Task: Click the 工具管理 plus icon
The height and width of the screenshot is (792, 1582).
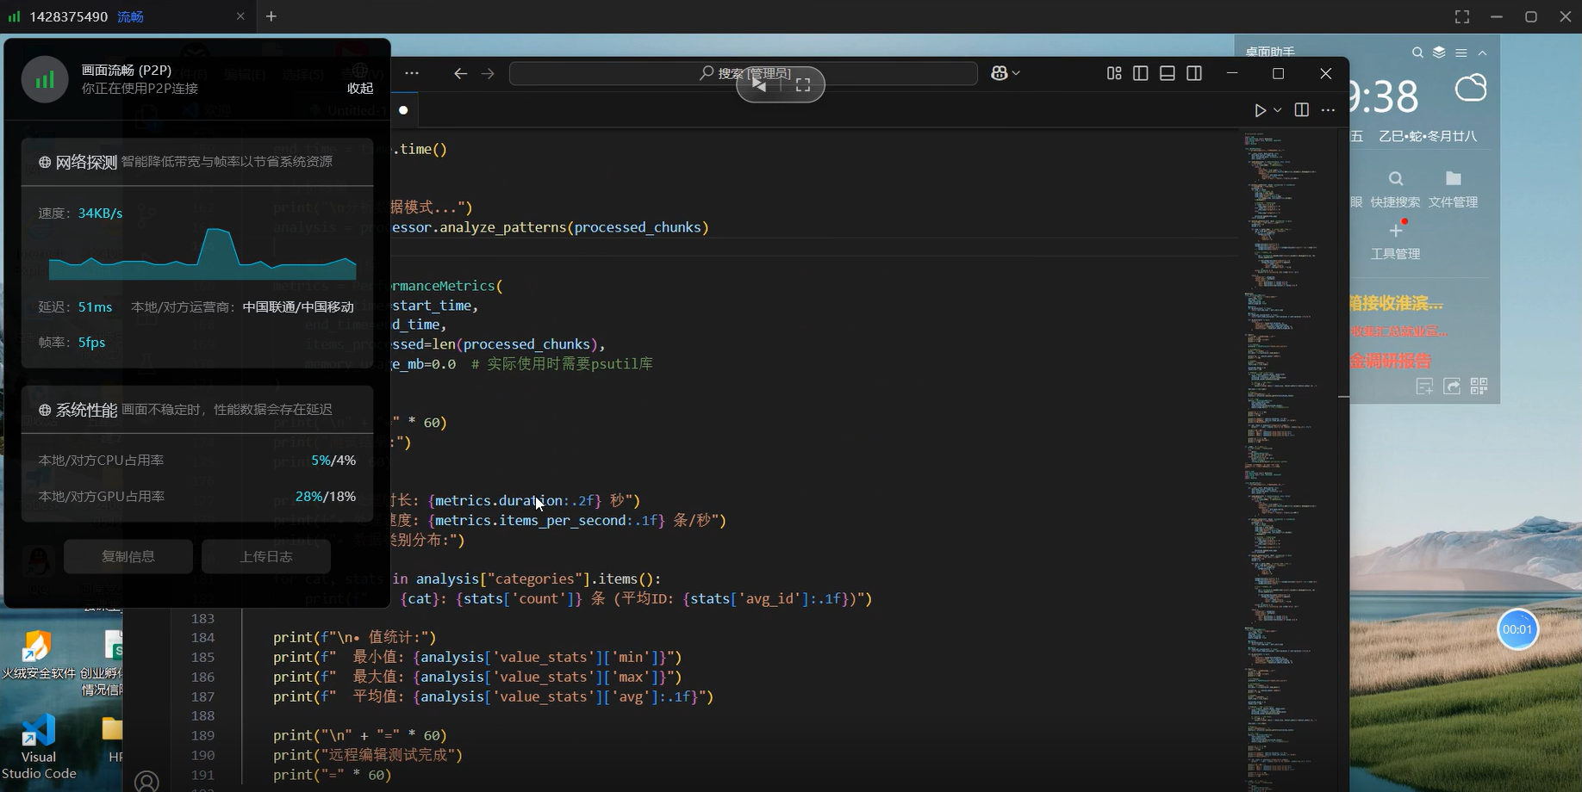Action: click(x=1396, y=231)
